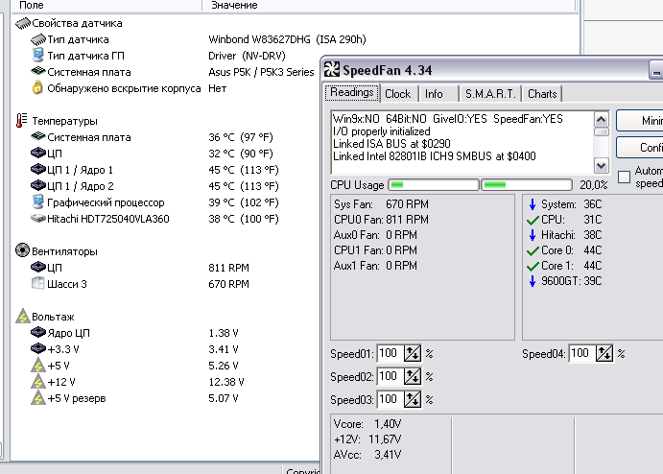
Task: Click the chassis intrusion lock icon
Action: pos(37,87)
